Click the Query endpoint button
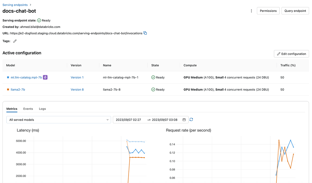 (295, 11)
